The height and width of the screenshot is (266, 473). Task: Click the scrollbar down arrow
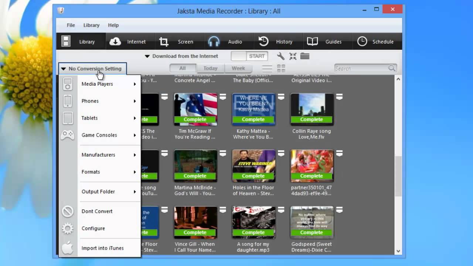point(398,251)
